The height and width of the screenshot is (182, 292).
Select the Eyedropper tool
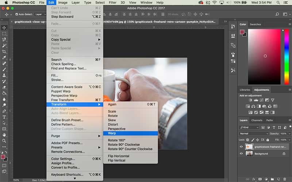click(4, 57)
